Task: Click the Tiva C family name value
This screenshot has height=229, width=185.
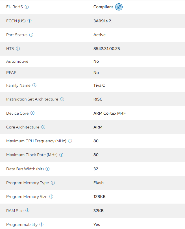Action: tap(99, 85)
